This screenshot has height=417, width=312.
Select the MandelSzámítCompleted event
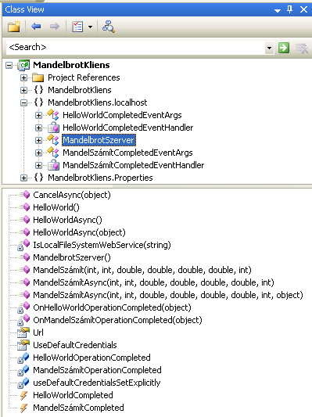click(x=78, y=408)
